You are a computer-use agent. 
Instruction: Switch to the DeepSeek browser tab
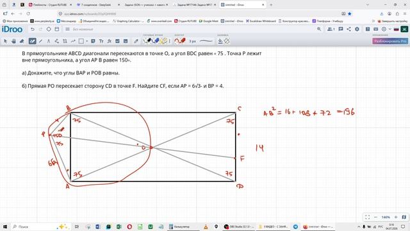point(98,4)
